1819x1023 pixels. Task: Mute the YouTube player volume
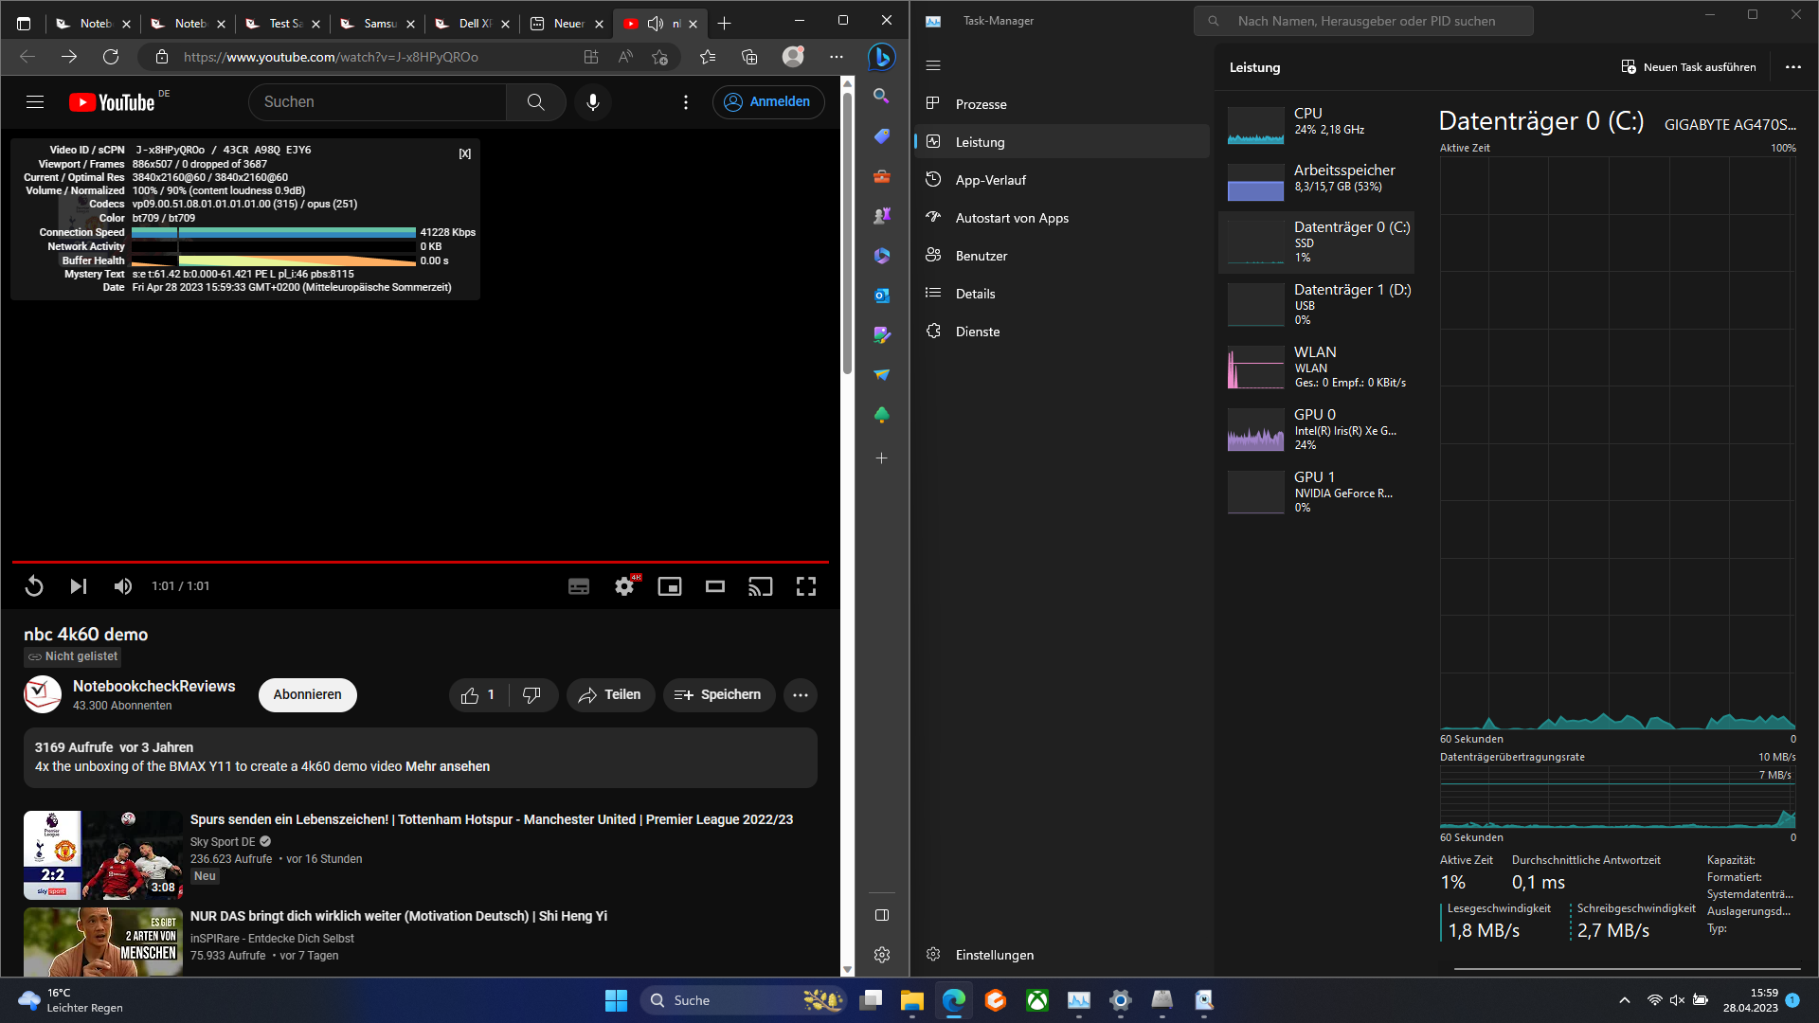123,586
